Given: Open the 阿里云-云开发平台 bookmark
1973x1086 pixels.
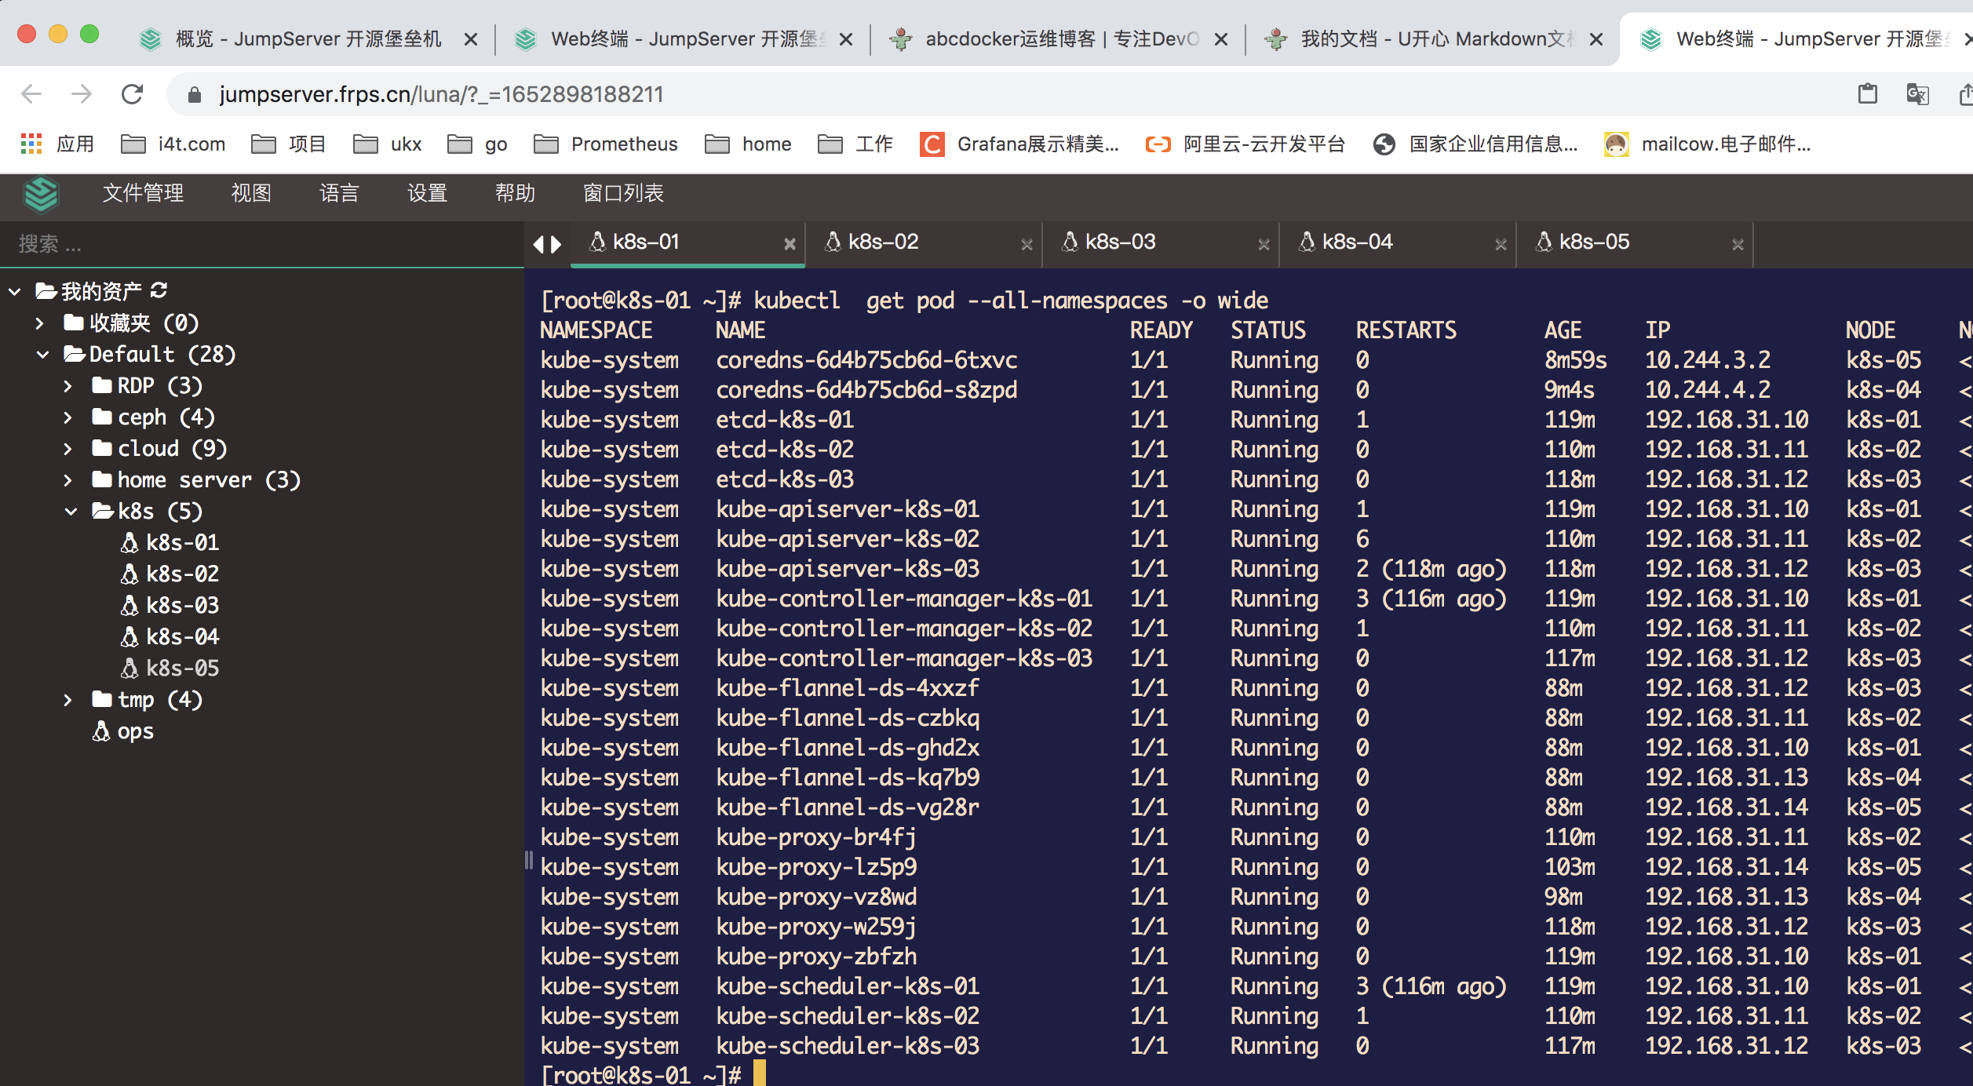Looking at the screenshot, I should coord(1242,144).
